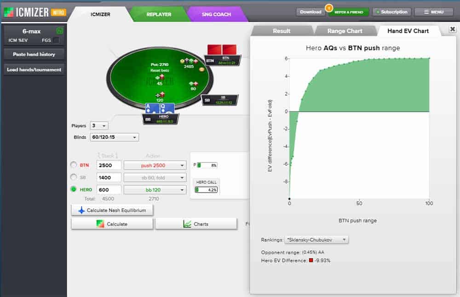Click the Opponent range (0.45%) AA text
460x297 pixels.
293,252
